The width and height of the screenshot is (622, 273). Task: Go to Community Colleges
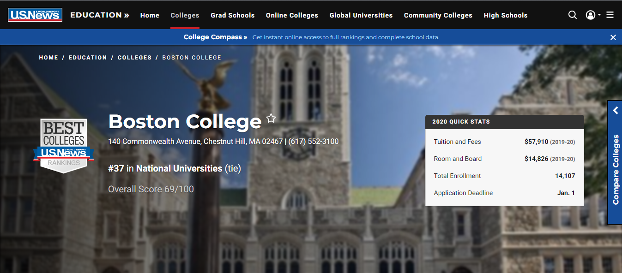(438, 15)
